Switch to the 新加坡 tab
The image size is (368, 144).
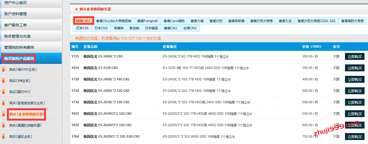[x=134, y=28]
